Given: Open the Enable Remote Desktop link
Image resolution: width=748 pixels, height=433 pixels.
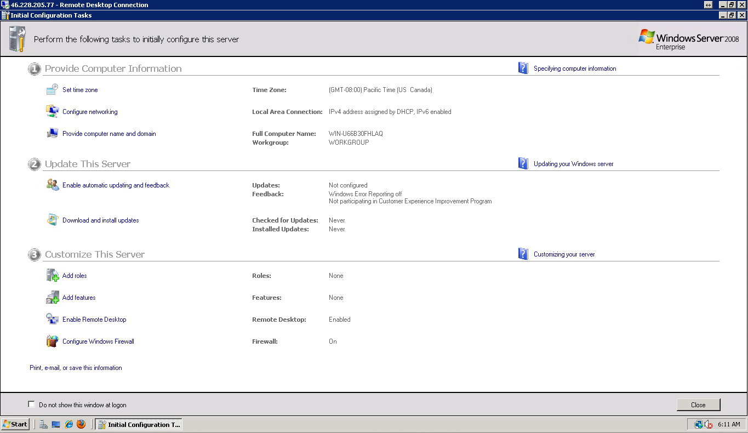Looking at the screenshot, I should (x=94, y=320).
